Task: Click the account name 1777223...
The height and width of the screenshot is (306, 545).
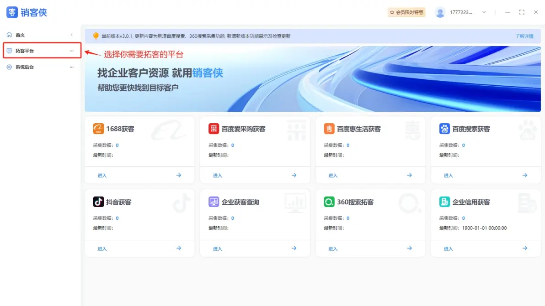Action: tap(461, 12)
